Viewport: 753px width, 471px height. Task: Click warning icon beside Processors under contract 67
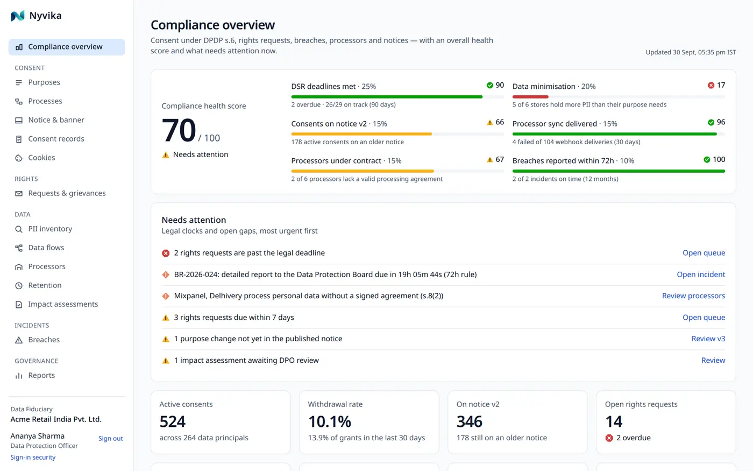tap(490, 159)
